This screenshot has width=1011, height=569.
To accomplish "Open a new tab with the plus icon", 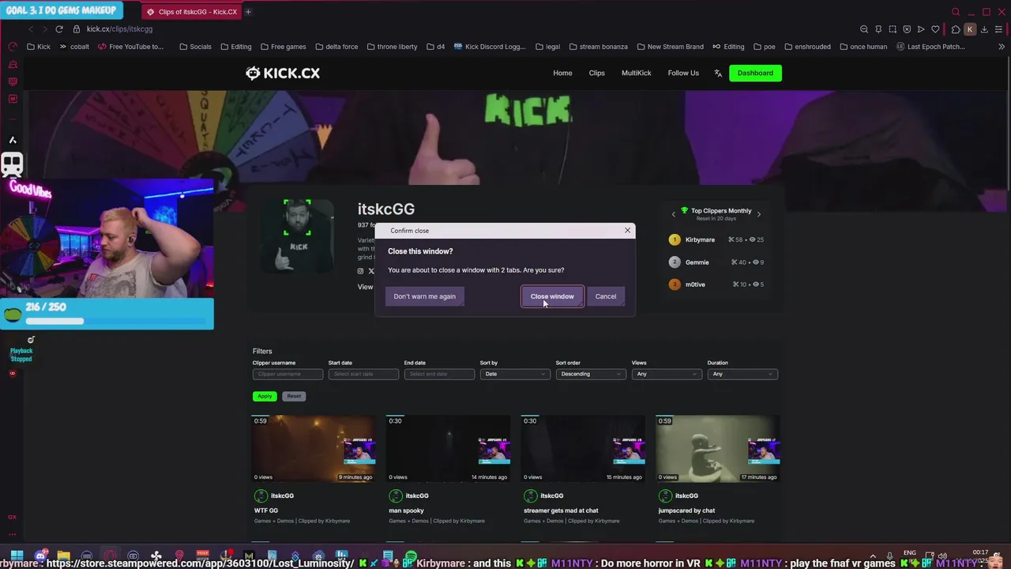I will click(248, 12).
